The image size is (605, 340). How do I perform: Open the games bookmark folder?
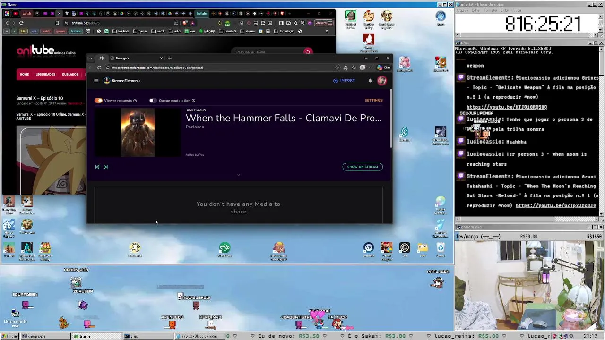coord(140,31)
